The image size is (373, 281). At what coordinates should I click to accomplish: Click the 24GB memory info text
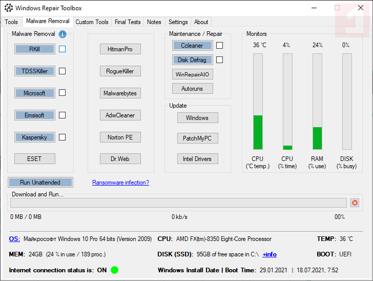click(x=67, y=254)
